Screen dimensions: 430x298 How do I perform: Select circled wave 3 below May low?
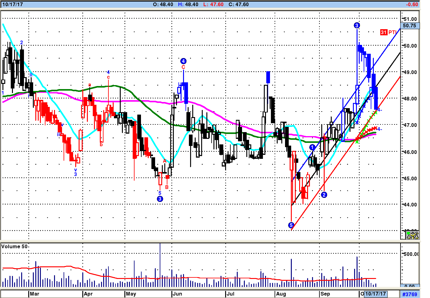point(160,199)
